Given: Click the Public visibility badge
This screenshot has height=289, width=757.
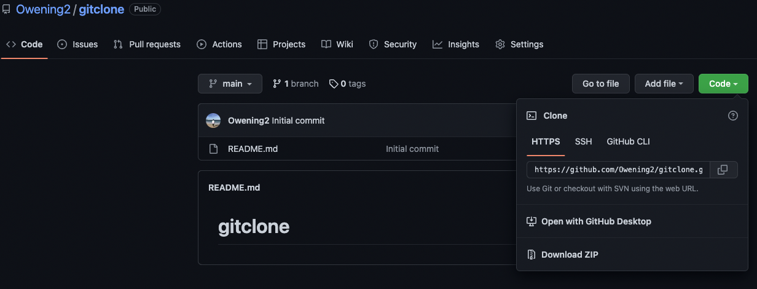Looking at the screenshot, I should click(x=145, y=9).
